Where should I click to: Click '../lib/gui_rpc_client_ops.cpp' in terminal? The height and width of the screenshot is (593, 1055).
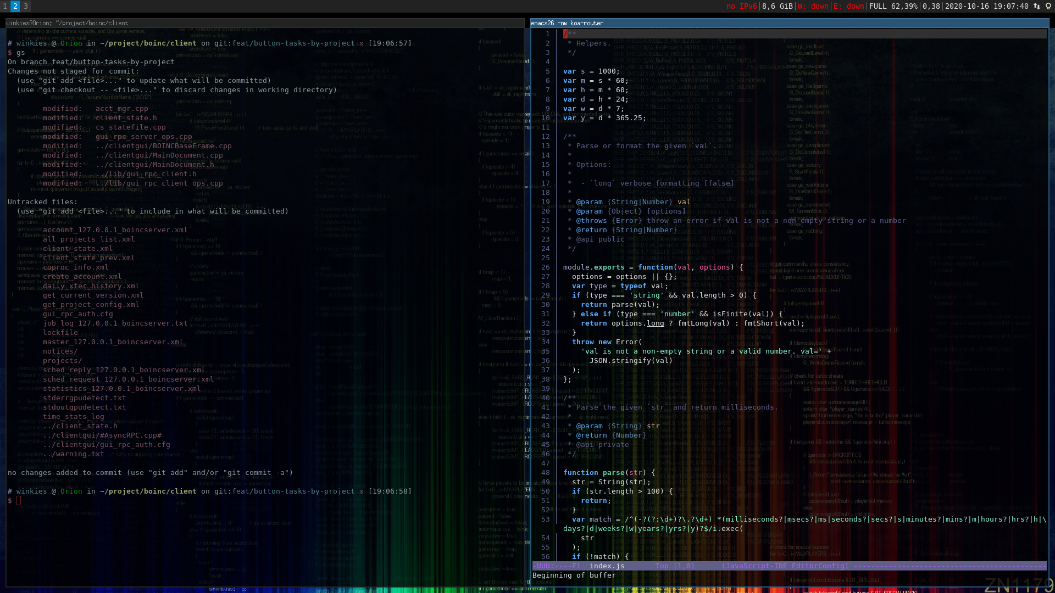[159, 183]
